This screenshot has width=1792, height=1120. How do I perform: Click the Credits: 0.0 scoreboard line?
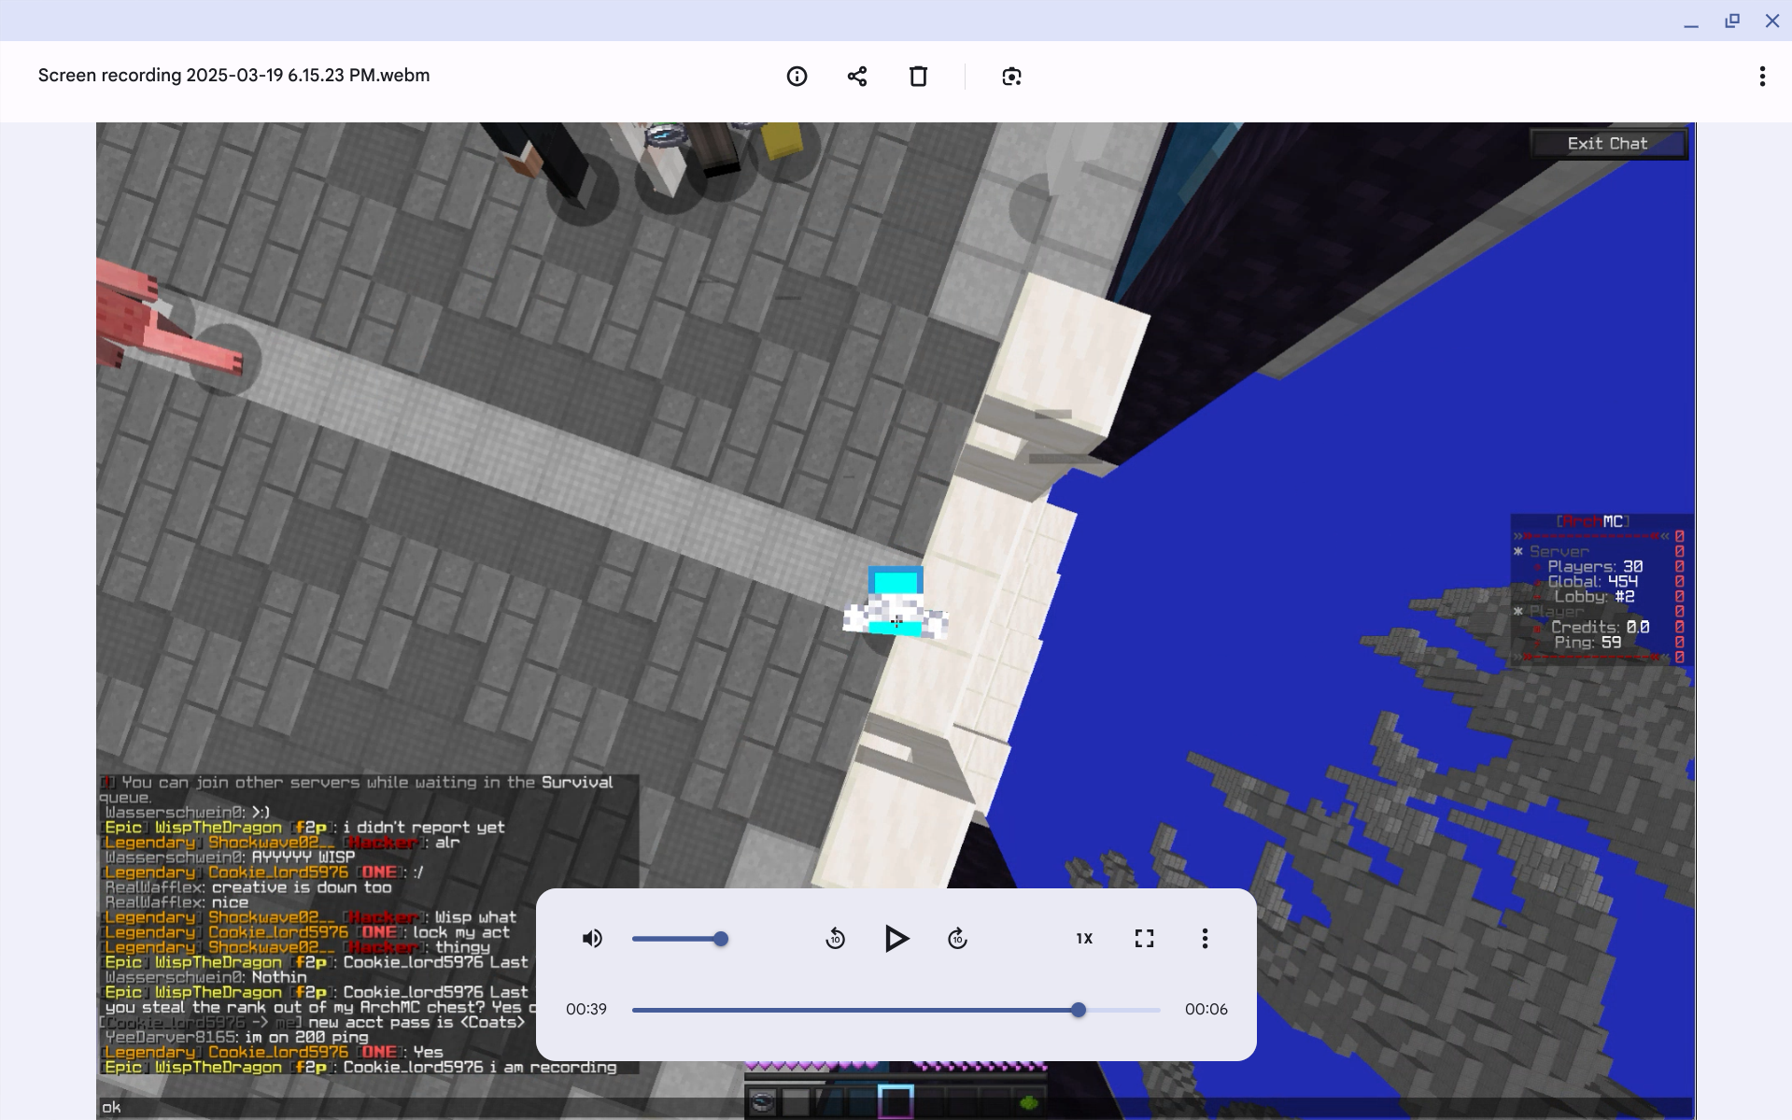coord(1600,628)
